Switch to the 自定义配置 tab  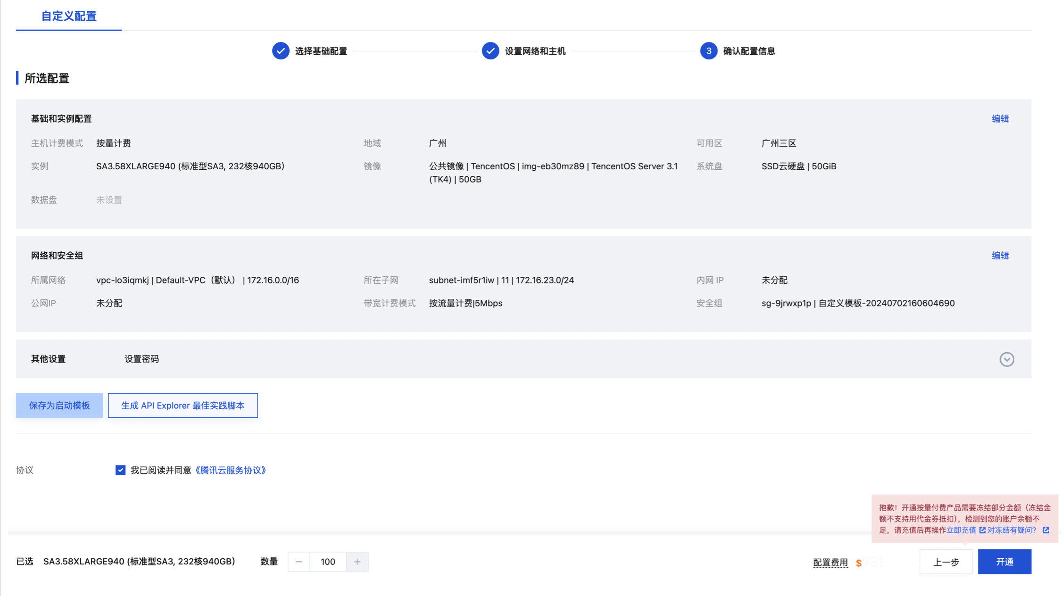click(69, 16)
